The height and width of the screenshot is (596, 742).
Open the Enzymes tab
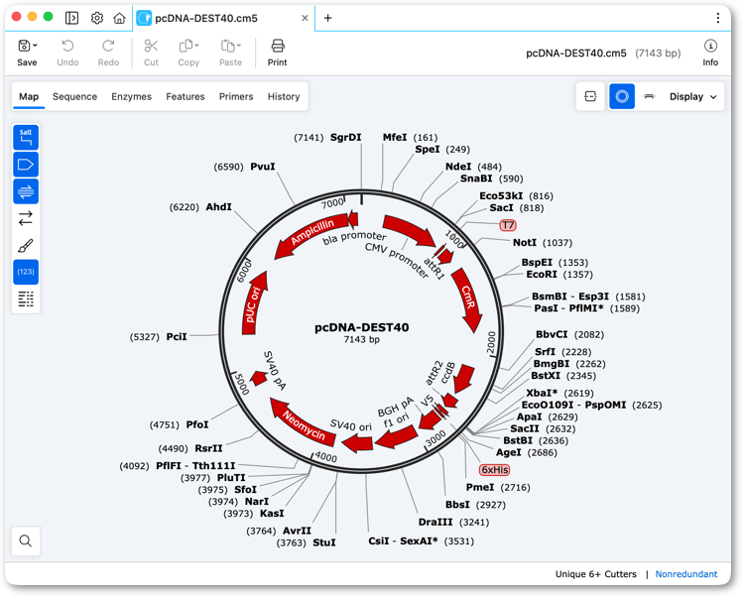point(132,96)
